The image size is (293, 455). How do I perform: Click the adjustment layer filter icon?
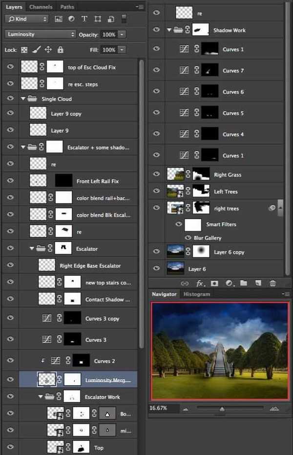pyautogui.click(x=72, y=19)
